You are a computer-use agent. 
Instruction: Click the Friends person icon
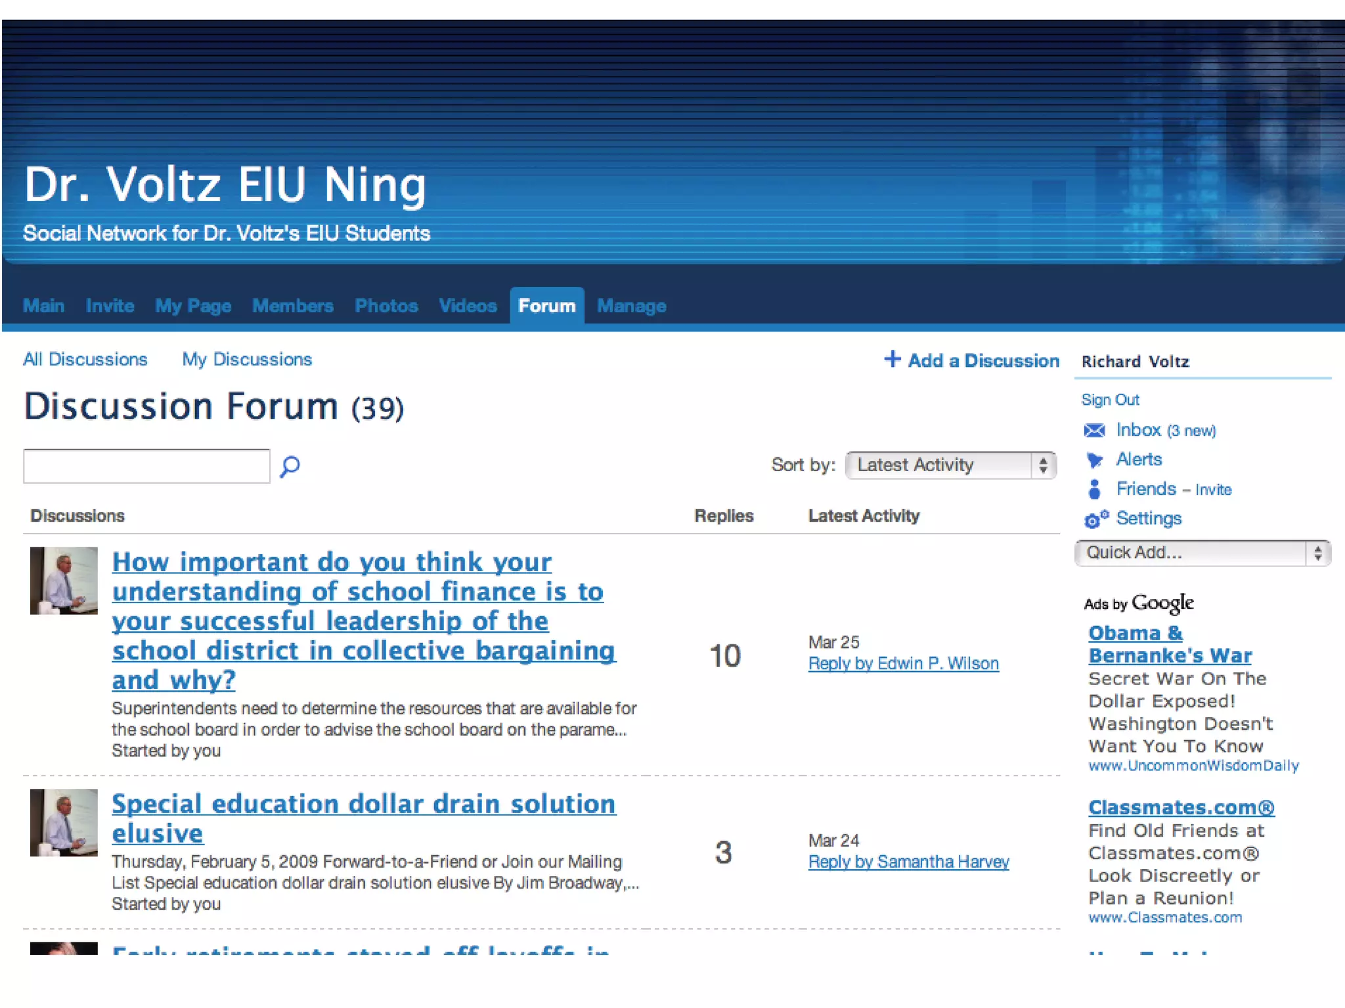point(1094,489)
